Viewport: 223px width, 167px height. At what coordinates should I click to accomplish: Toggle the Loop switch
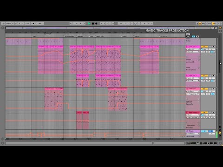coord(135,24)
